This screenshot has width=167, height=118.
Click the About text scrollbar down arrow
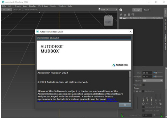coord(130,101)
